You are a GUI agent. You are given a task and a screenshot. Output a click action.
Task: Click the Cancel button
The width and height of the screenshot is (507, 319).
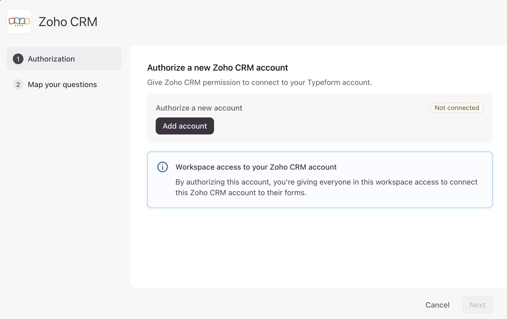point(437,305)
